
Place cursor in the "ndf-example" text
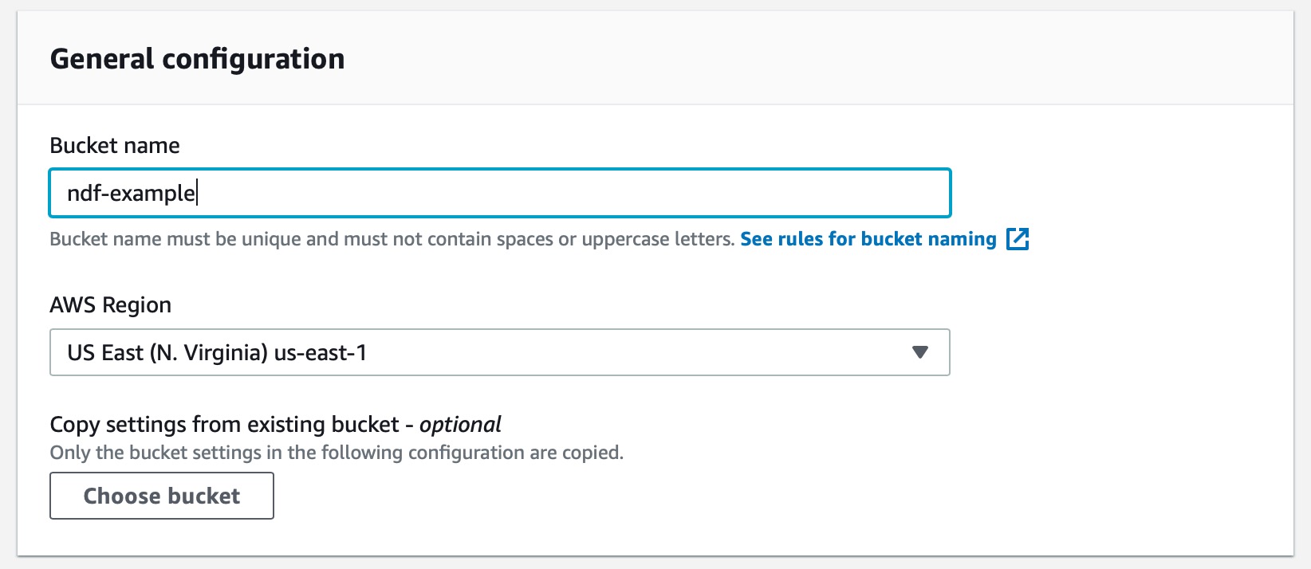131,194
